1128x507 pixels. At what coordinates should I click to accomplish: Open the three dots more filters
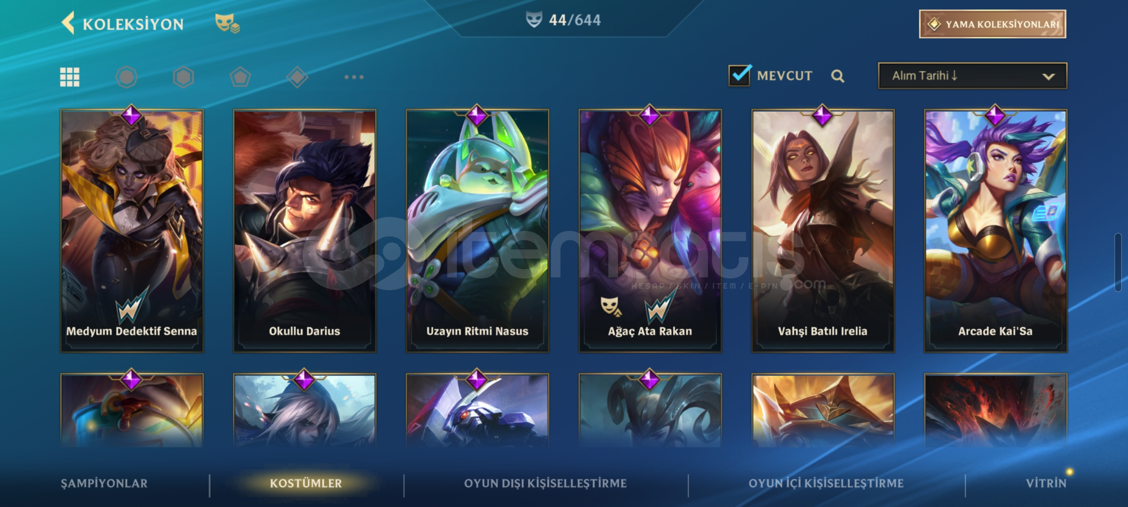[354, 77]
